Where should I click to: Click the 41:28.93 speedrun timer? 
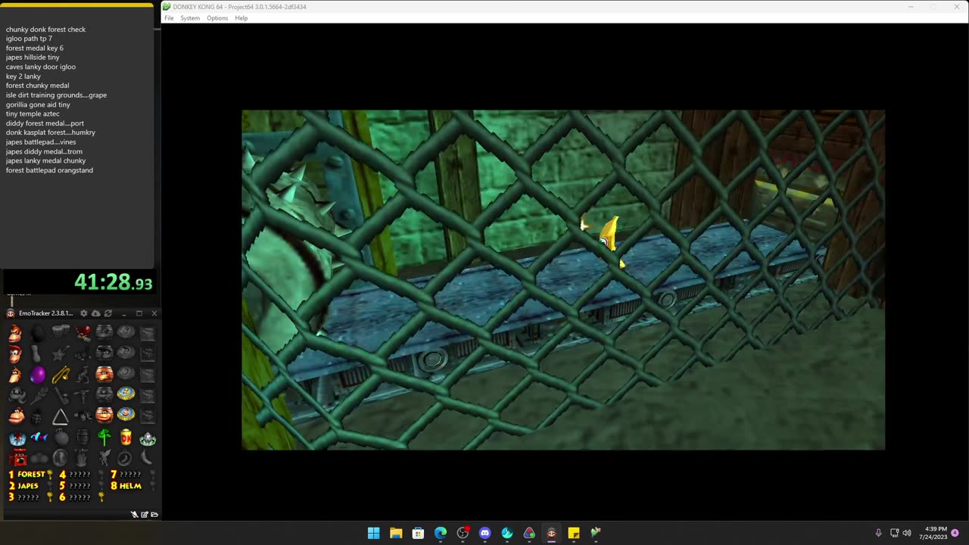click(113, 282)
